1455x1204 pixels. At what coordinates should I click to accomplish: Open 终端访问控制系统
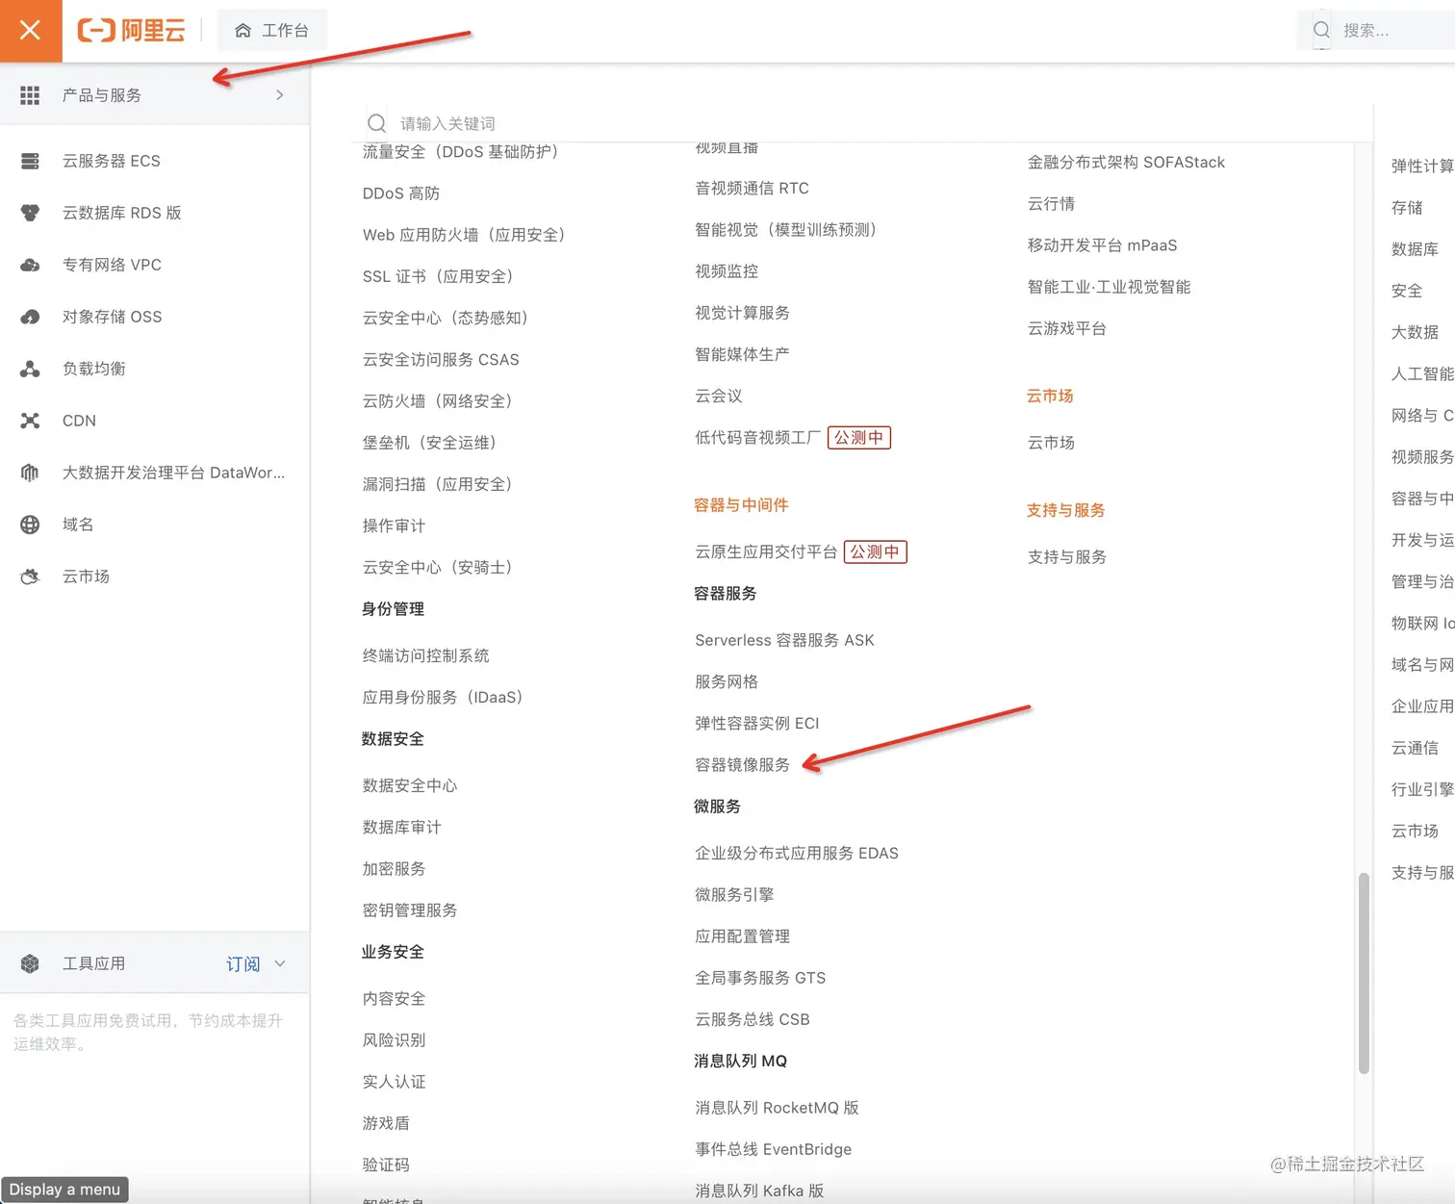pos(425,655)
